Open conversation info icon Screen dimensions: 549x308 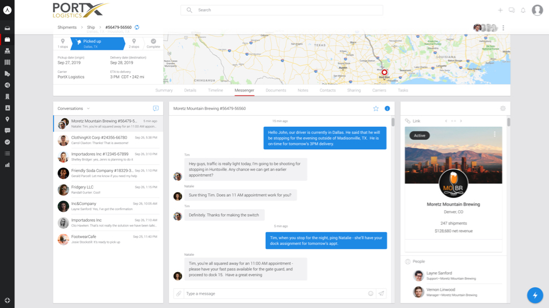[387, 108]
